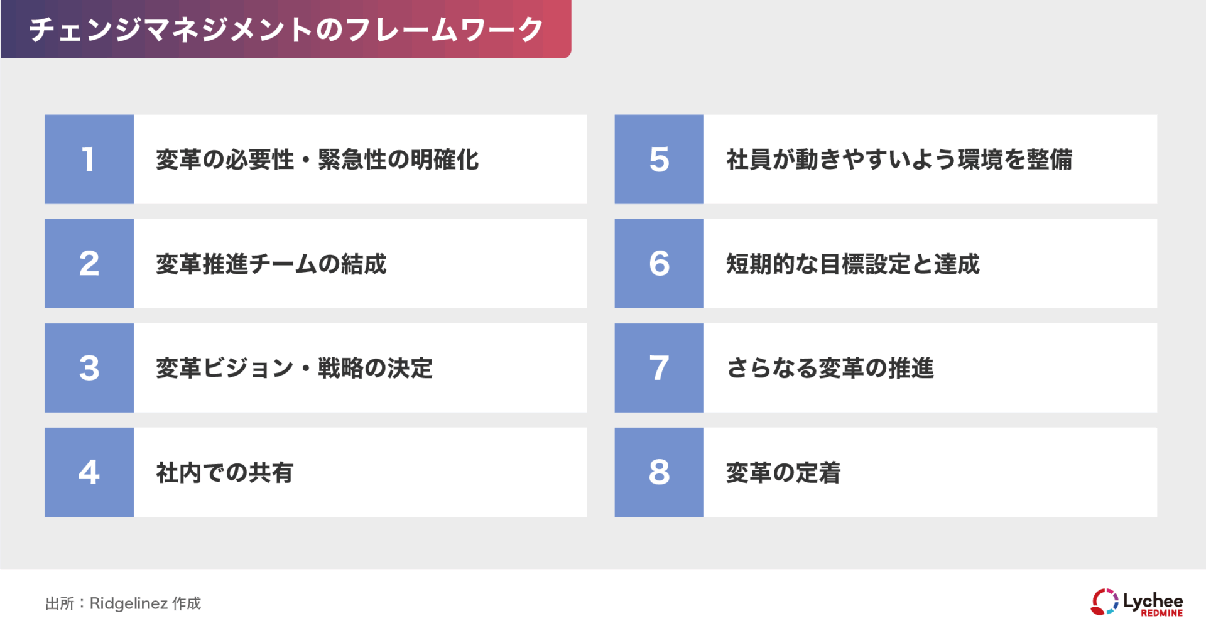Select the 変革の定着 item

coord(783,473)
